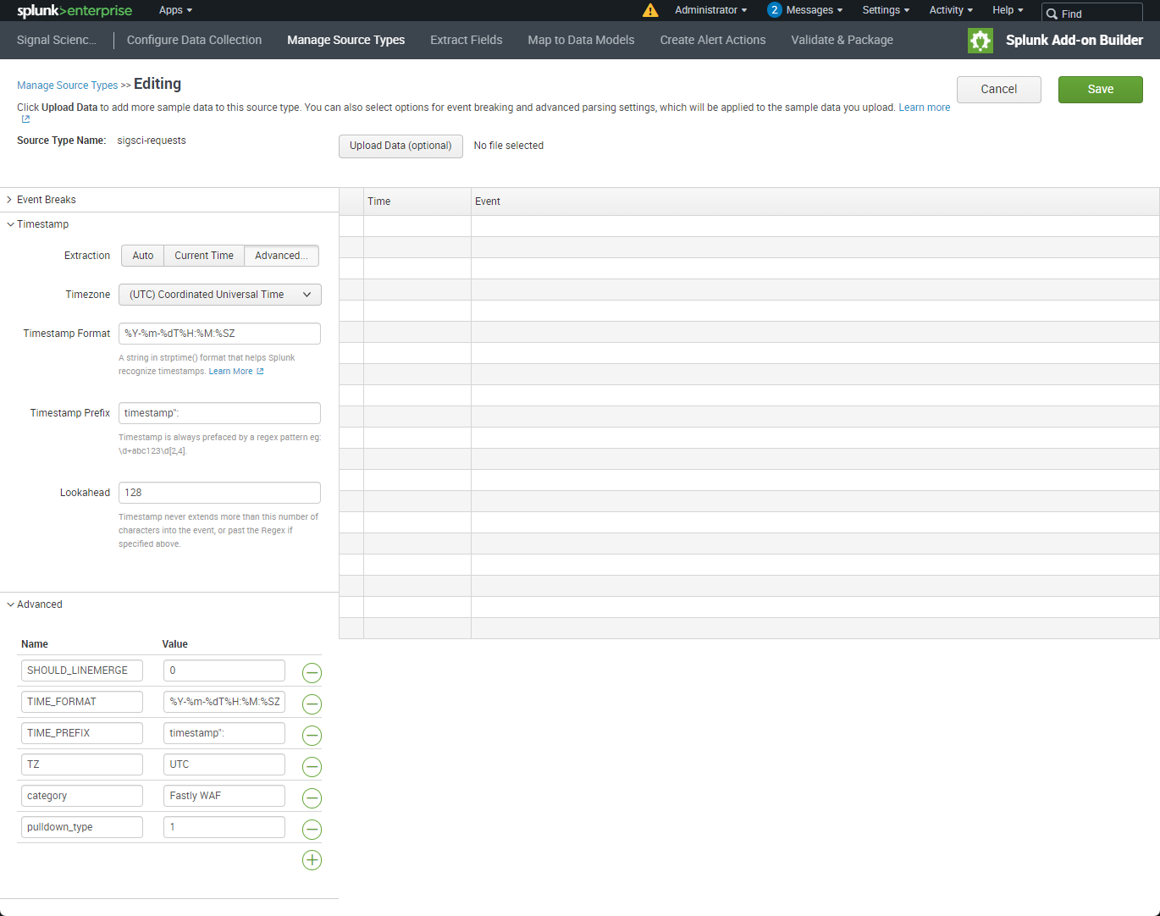Click the sigsci-requests source type name text
1160x916 pixels.
152,141
